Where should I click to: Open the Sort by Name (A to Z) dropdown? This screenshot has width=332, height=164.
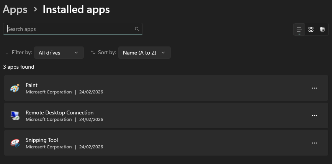coord(144,53)
